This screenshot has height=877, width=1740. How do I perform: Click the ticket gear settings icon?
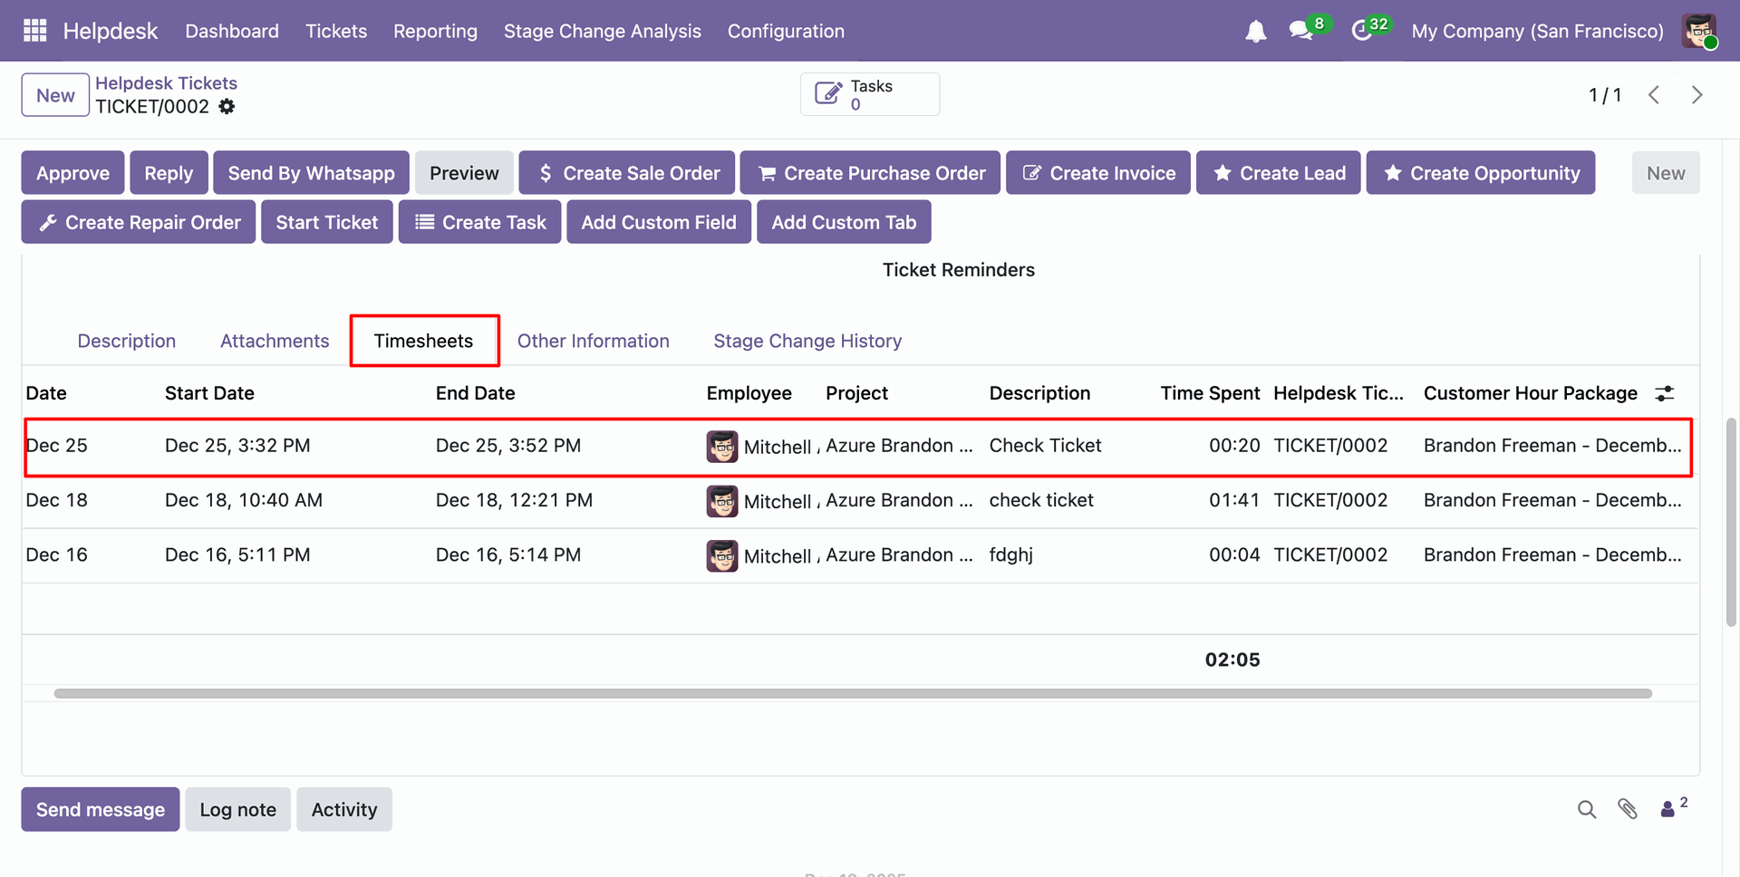(227, 107)
